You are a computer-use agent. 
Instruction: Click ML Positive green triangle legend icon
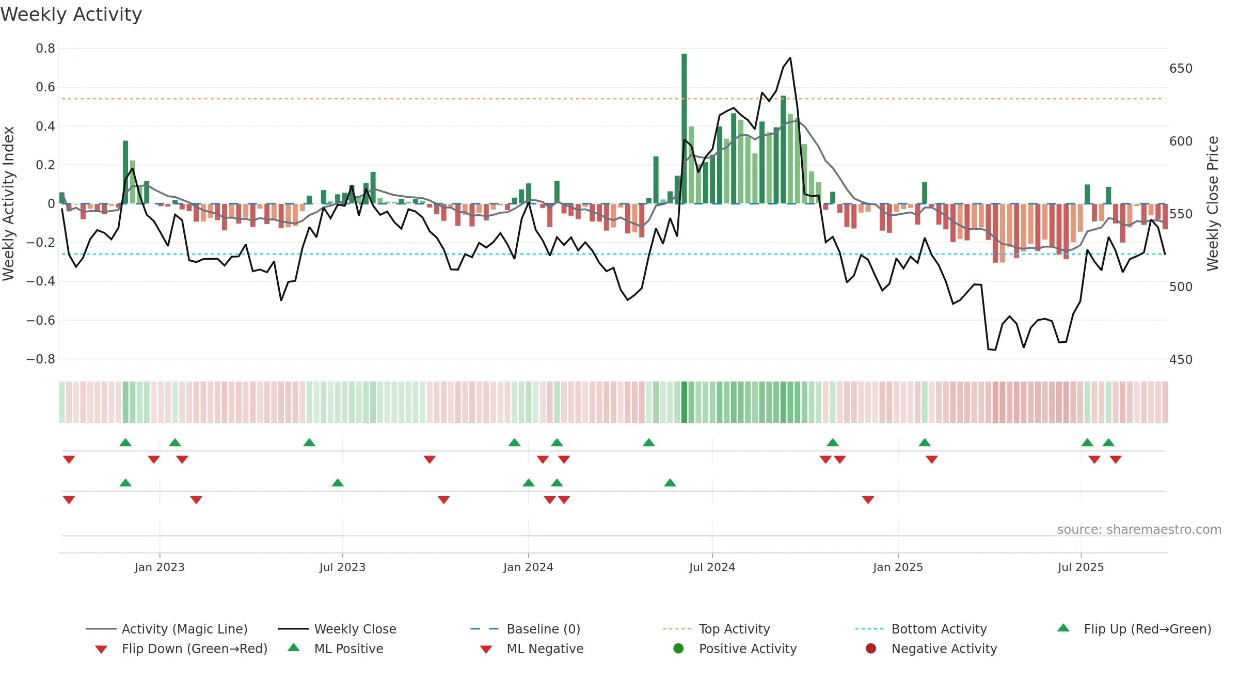[x=294, y=647]
